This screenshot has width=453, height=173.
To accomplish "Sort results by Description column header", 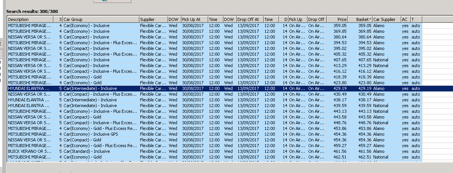I will click(30, 19).
